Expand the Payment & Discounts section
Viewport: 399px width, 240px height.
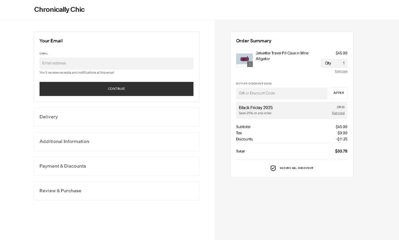coord(116,166)
